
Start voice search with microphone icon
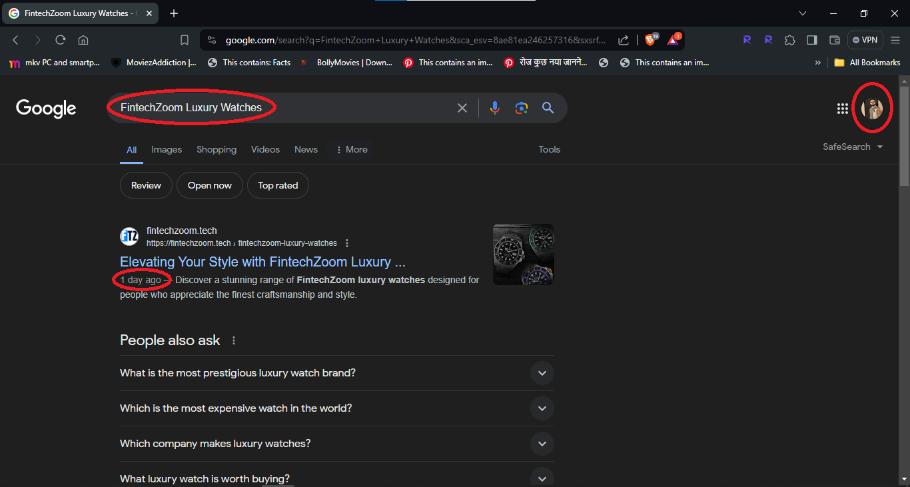click(494, 108)
